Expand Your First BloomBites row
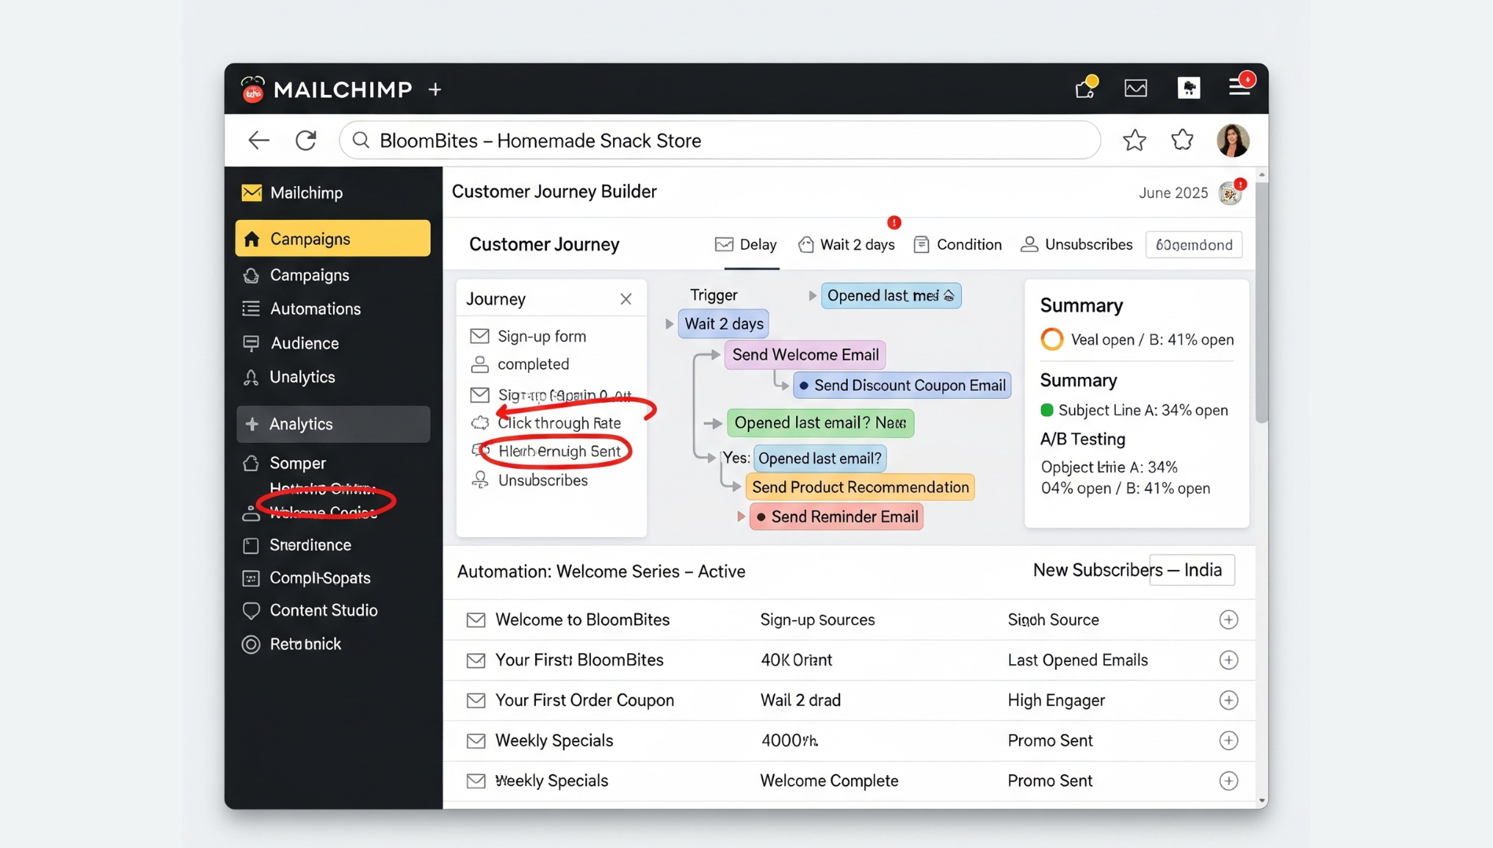This screenshot has width=1493, height=848. tap(1228, 660)
